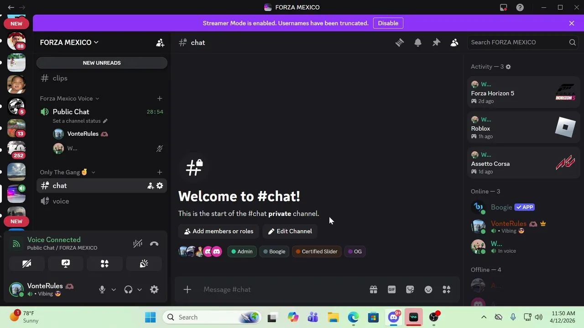Send a gift icon in message bar
The width and height of the screenshot is (584, 328).
pos(374,289)
